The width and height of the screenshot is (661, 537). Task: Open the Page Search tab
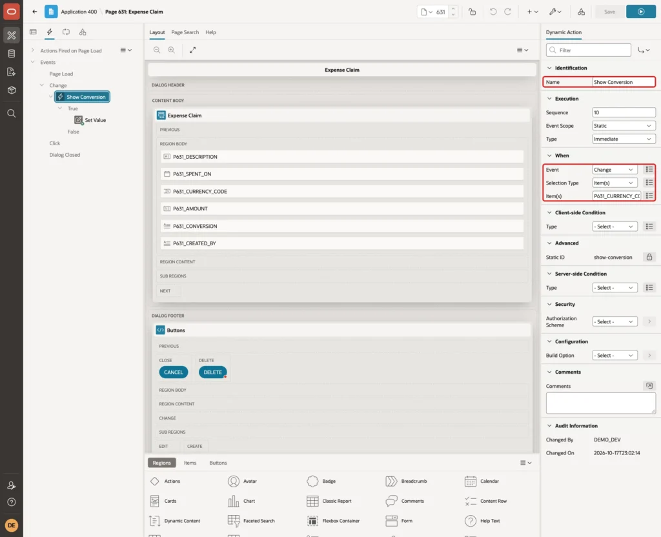coord(185,32)
